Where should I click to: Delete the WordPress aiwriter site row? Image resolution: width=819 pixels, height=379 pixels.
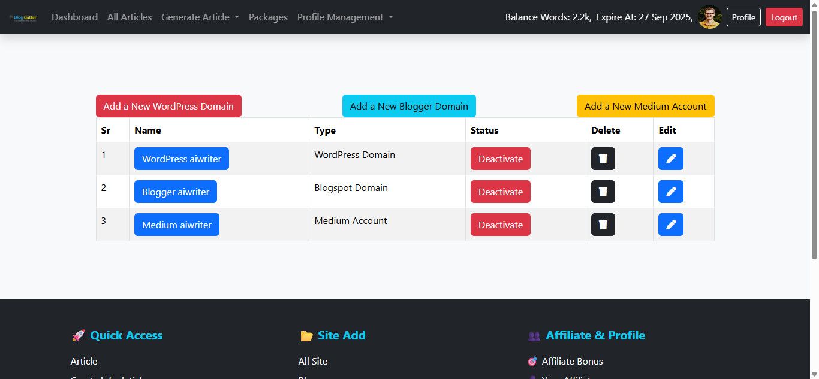point(603,159)
